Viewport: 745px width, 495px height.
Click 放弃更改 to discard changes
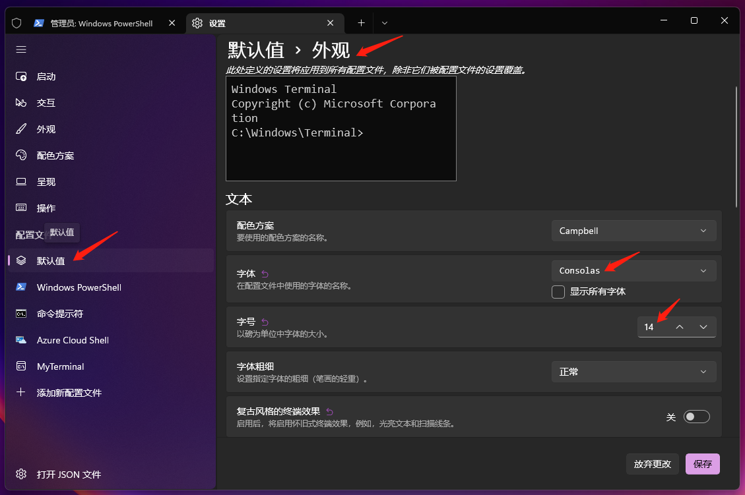click(x=652, y=463)
